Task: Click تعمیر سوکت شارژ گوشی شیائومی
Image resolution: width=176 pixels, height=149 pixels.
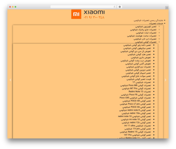Action: pos(136,76)
